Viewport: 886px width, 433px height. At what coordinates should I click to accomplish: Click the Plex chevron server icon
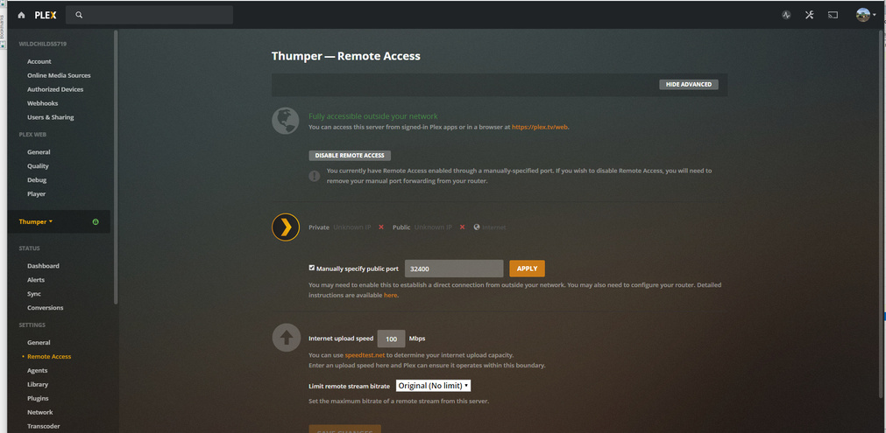tap(286, 227)
